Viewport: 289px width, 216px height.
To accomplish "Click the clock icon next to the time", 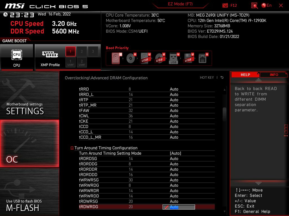I will tap(5, 14).
